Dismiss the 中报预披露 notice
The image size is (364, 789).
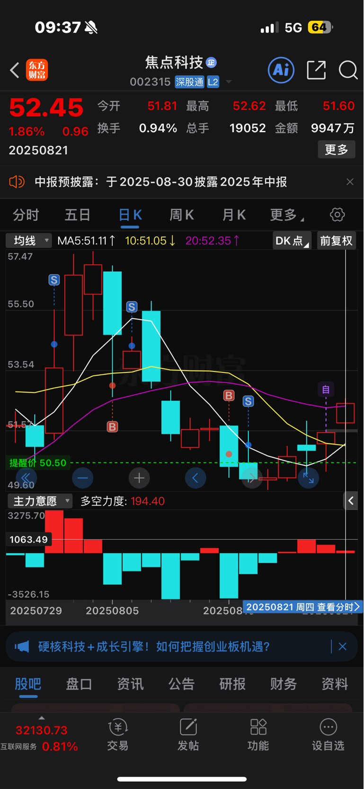click(350, 182)
